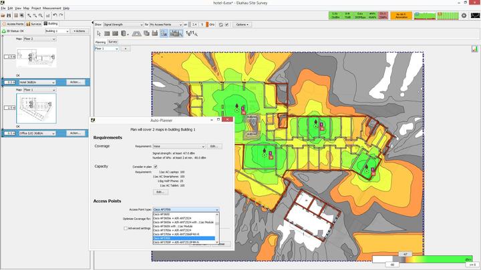The width and height of the screenshot is (481, 270).
Task: Choose the door and wall type tool
Action: pyautogui.click(x=124, y=33)
